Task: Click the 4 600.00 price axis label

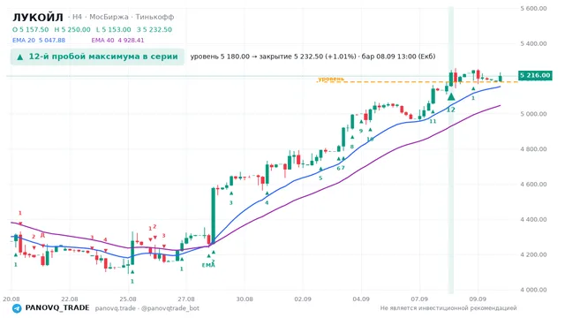Action: (533, 185)
